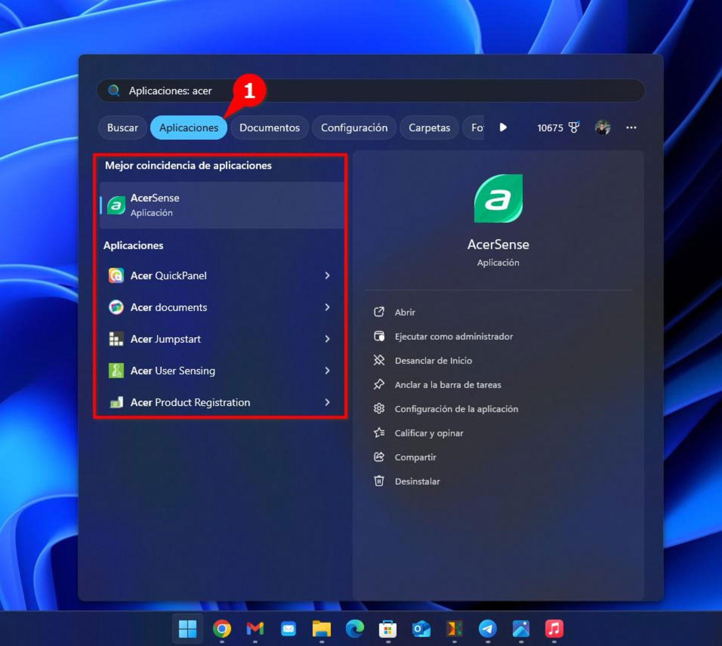Click the gear icon for app settings
The image size is (722, 646).
click(x=379, y=408)
